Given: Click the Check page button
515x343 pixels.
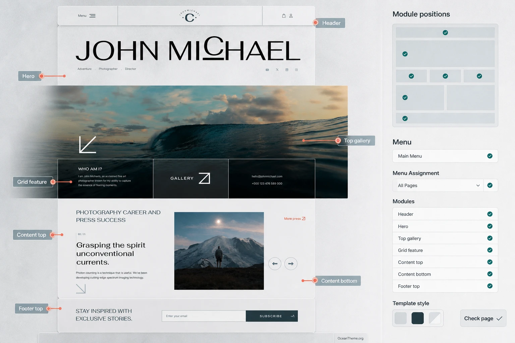Looking at the screenshot, I should pos(483,318).
